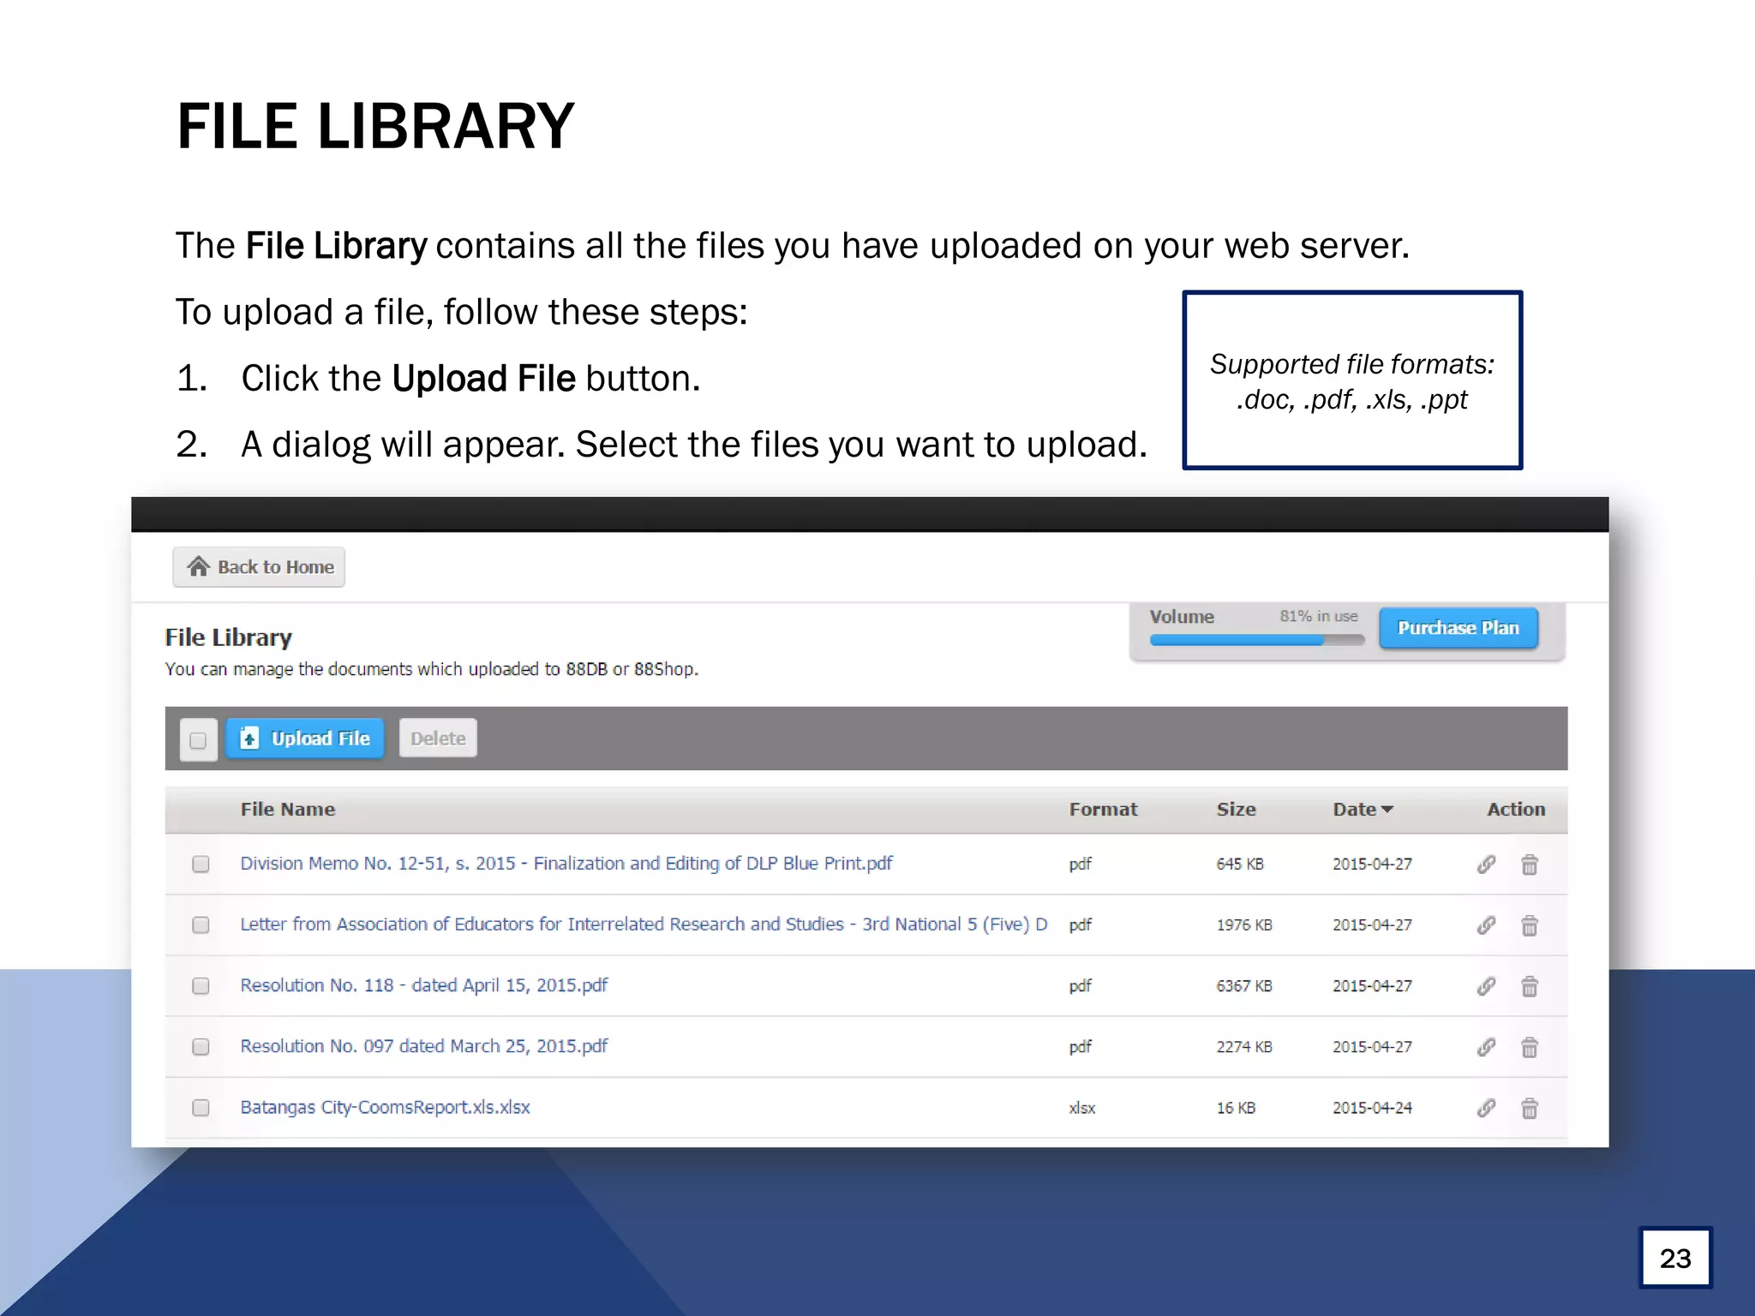The image size is (1755, 1316).
Task: Select checkbox for Batangas City-CoomsReport.xls.xlsx
Action: (201, 1107)
